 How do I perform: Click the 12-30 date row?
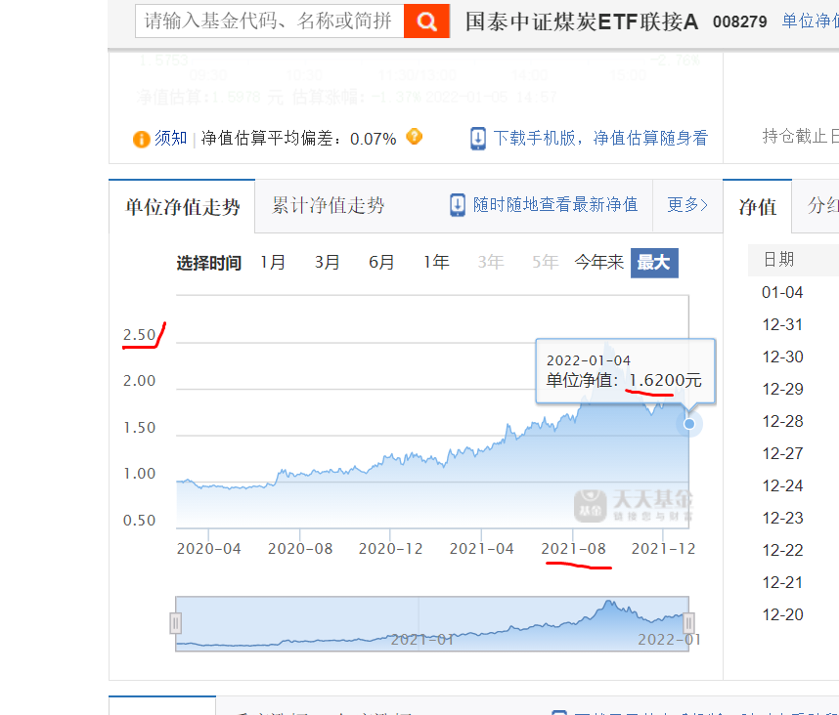coord(782,357)
